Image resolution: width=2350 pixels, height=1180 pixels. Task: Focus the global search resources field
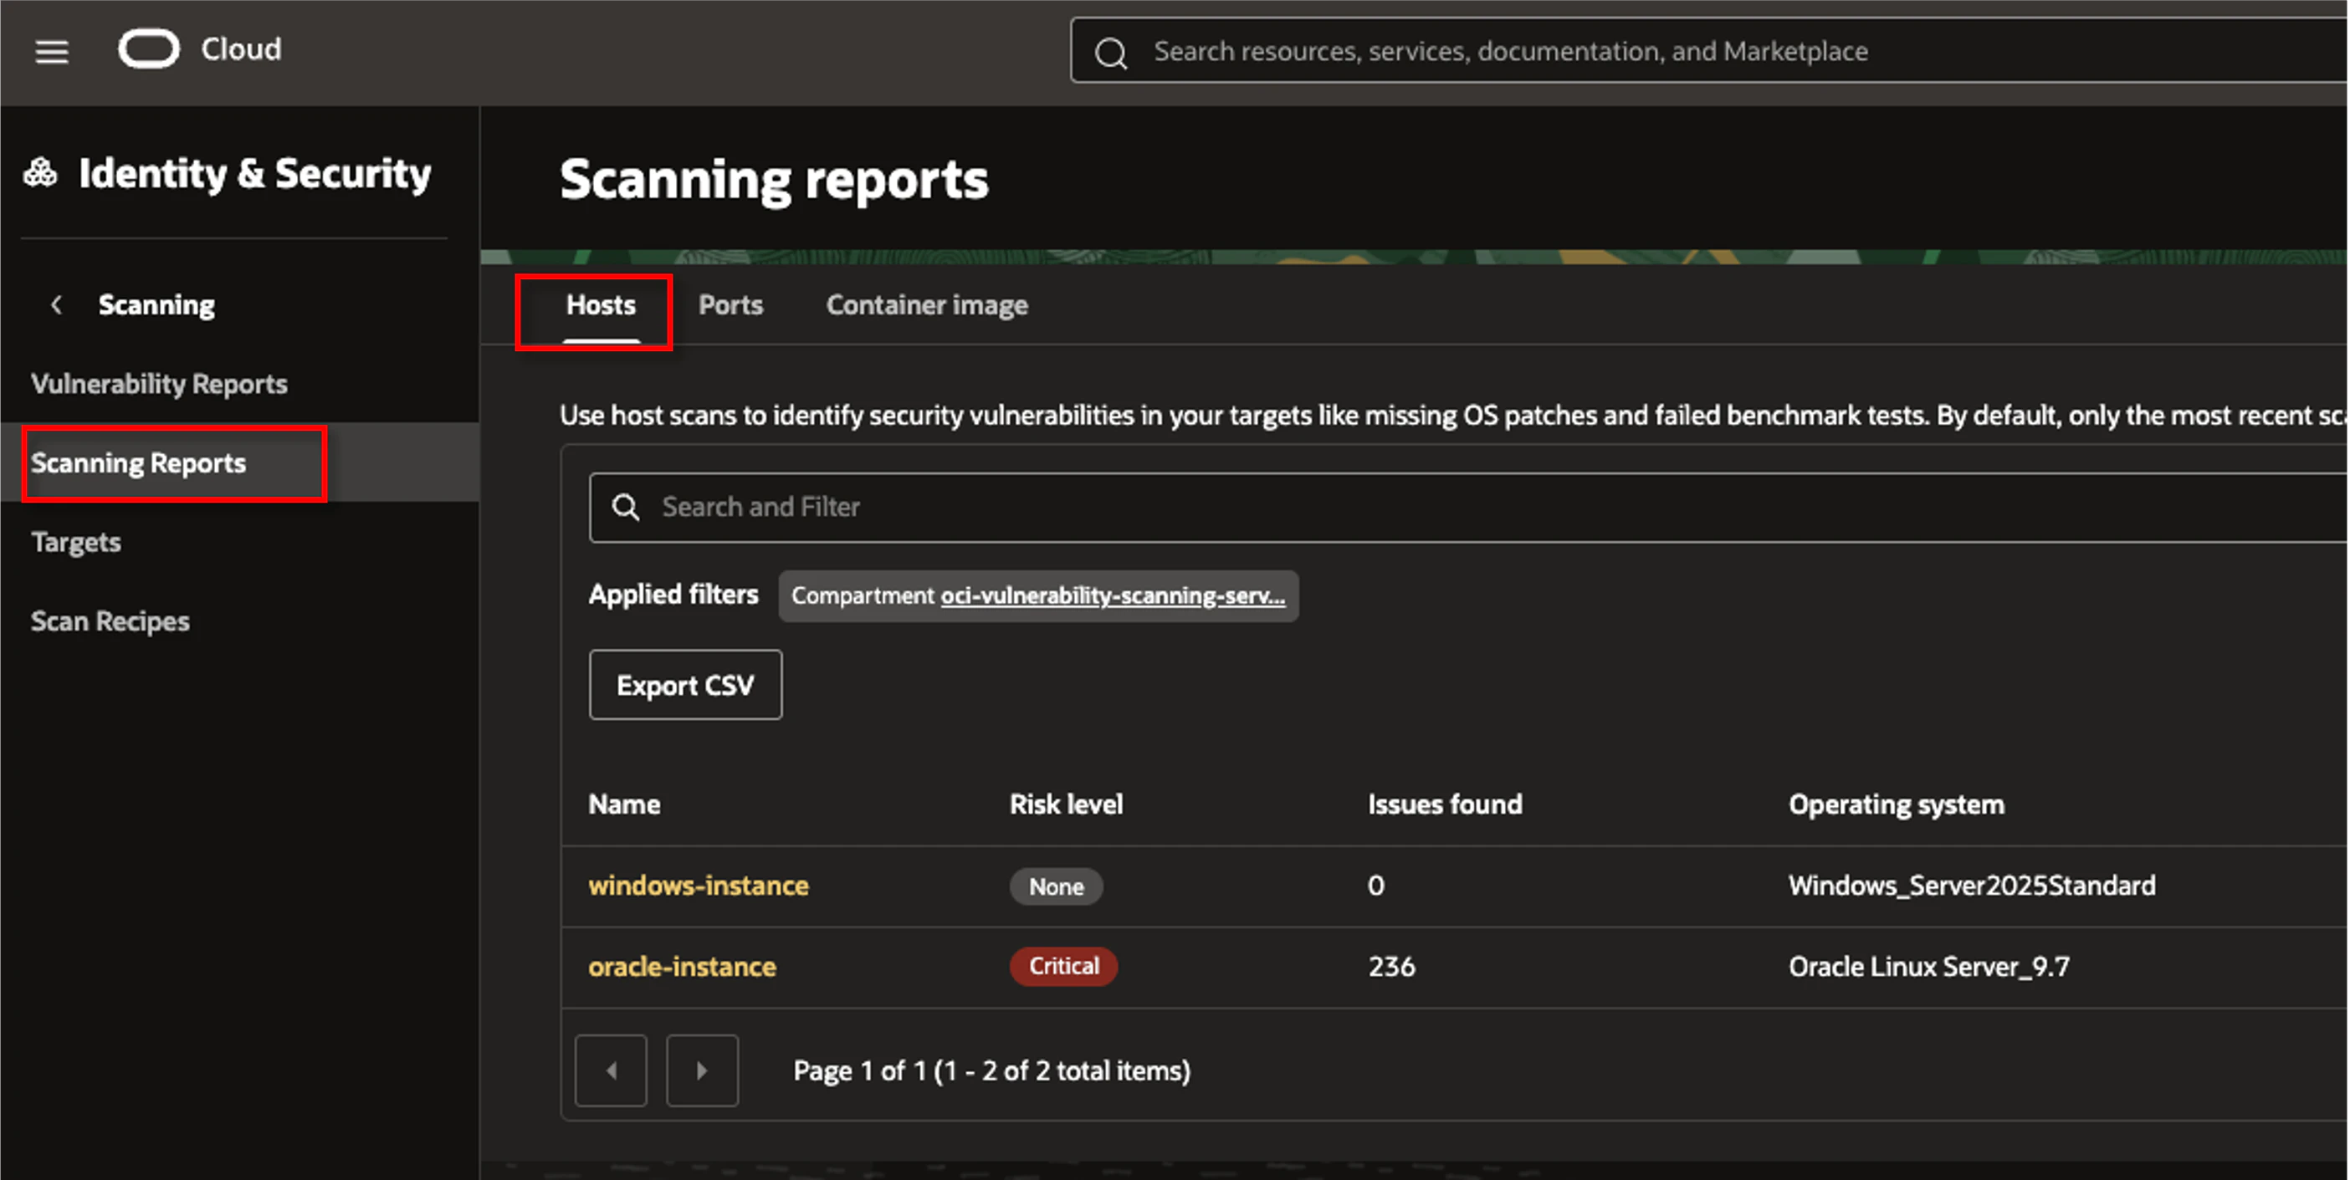click(x=1711, y=51)
